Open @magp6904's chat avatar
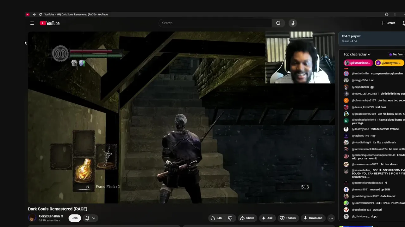 tap(346, 80)
